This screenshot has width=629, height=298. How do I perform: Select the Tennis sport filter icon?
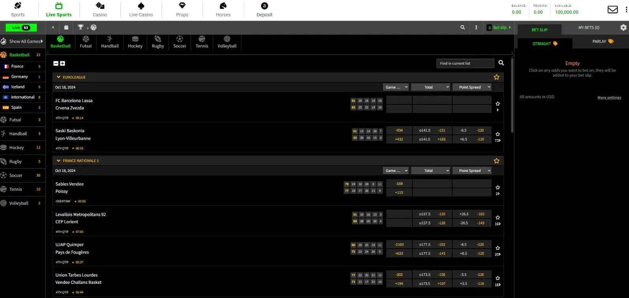(x=202, y=42)
